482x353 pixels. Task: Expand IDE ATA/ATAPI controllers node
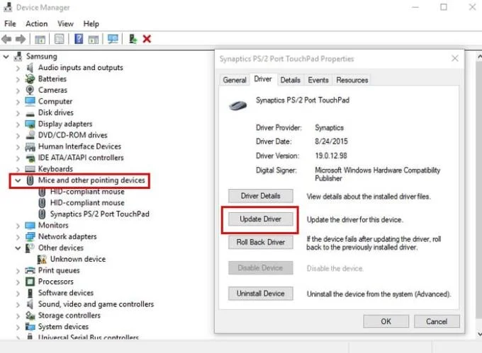pos(18,158)
